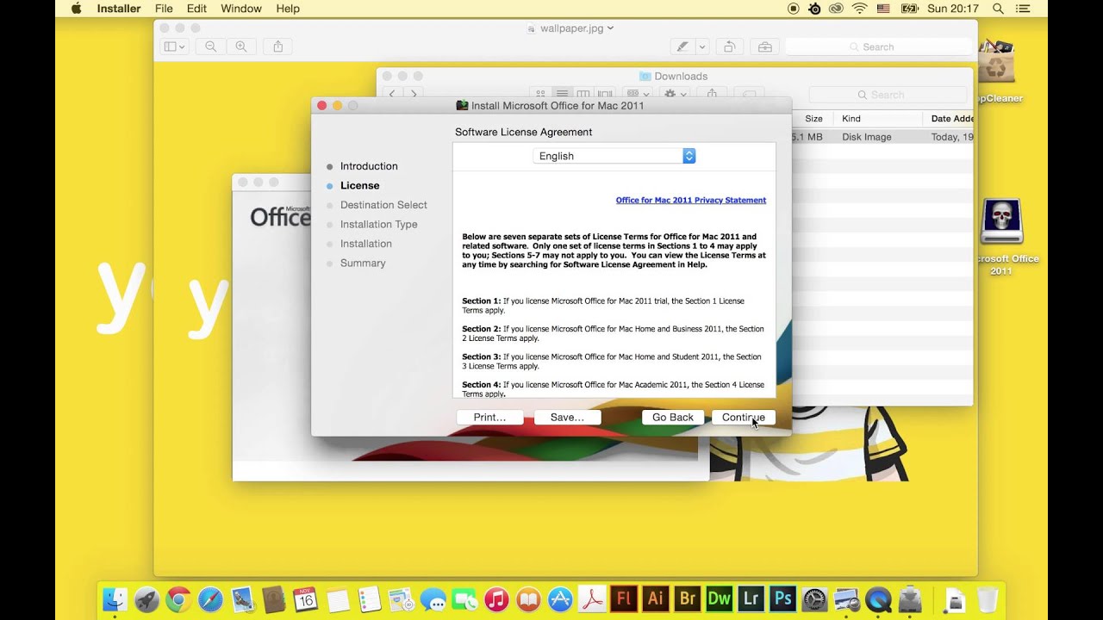Open Calendar icon in dock
Image resolution: width=1103 pixels, height=620 pixels.
coord(306,598)
